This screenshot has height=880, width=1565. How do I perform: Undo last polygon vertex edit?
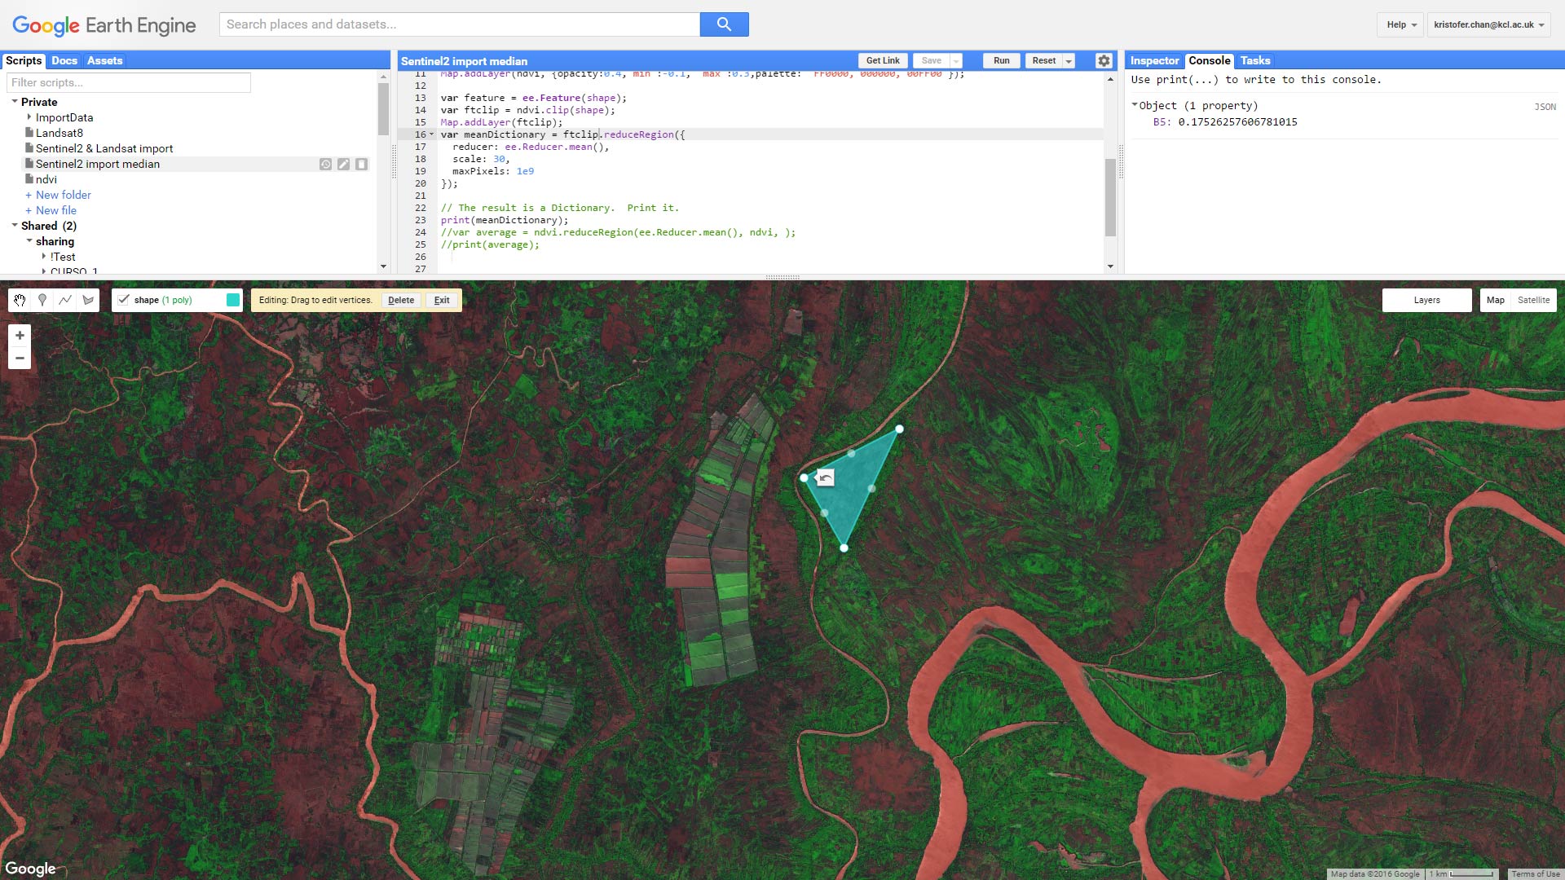click(825, 477)
